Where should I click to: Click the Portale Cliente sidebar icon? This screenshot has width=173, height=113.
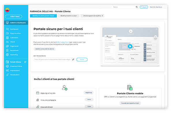tap(7, 62)
